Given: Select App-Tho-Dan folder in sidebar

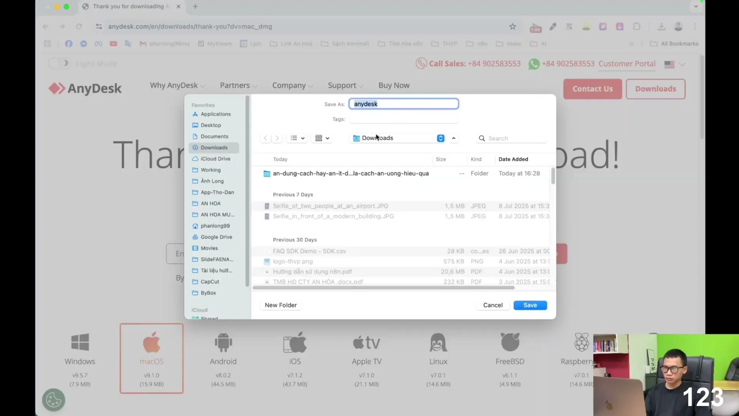Looking at the screenshot, I should (214, 192).
